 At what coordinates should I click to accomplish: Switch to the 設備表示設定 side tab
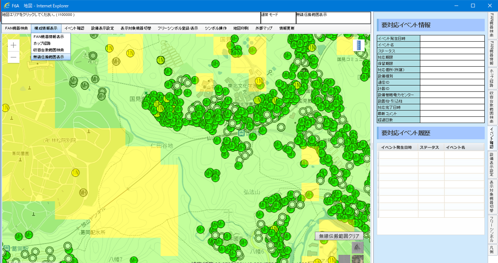(492, 164)
